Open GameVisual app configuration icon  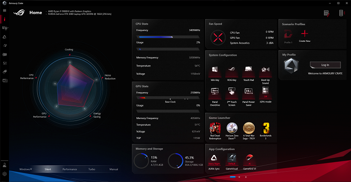pyautogui.click(x=232, y=158)
